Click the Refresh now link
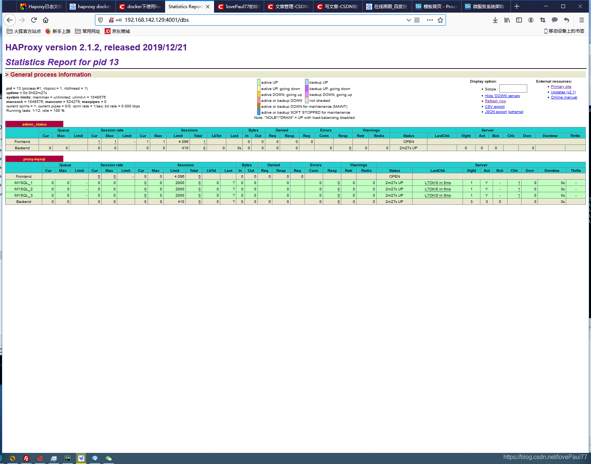 495,101
